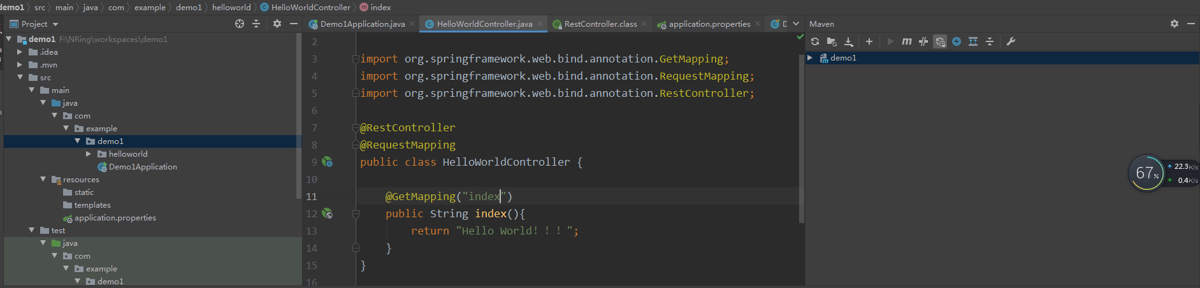Image resolution: width=1200 pixels, height=288 pixels.
Task: Click run gutter icon beside index method
Action: pos(327,213)
